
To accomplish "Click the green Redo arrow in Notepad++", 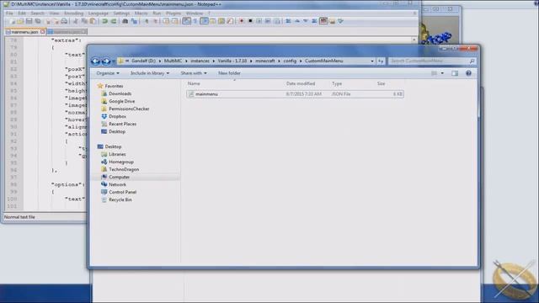I will pyautogui.click(x=114, y=21).
